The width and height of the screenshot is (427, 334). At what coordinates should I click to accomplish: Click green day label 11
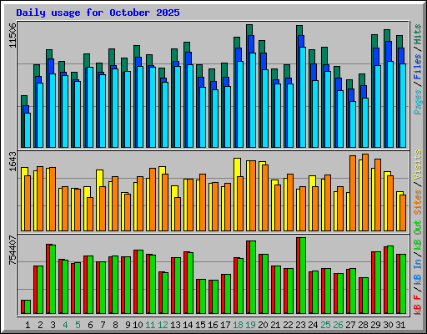click(150, 325)
